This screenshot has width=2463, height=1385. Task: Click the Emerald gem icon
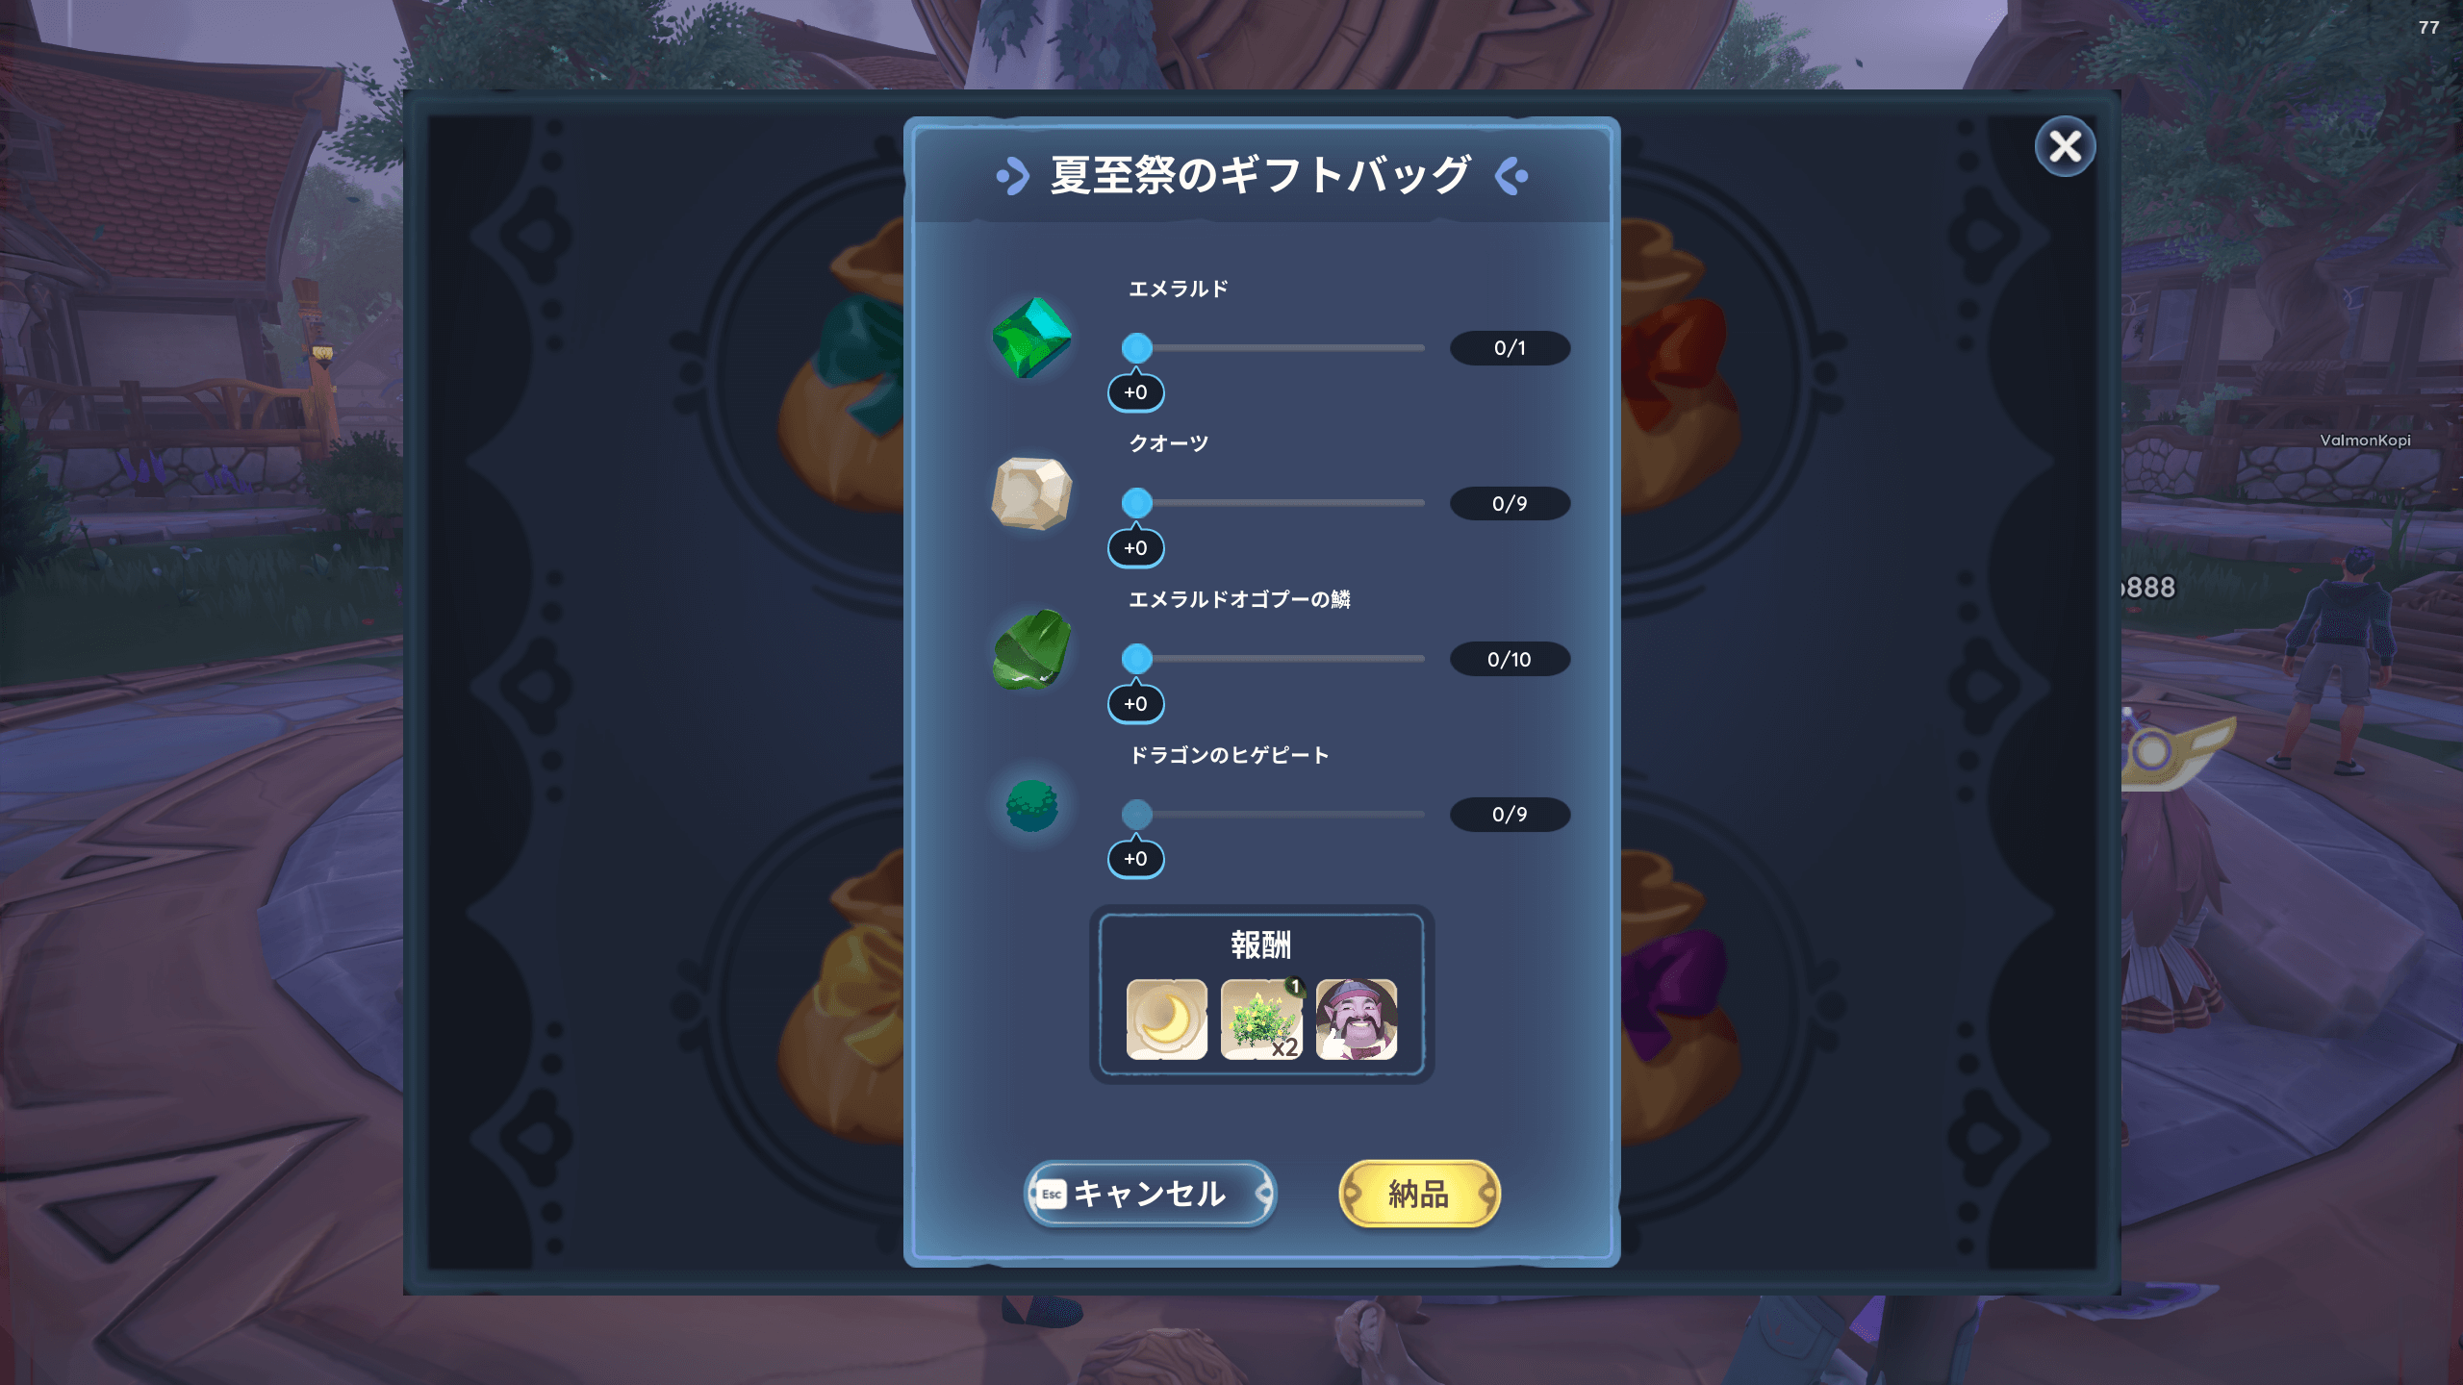(1031, 338)
